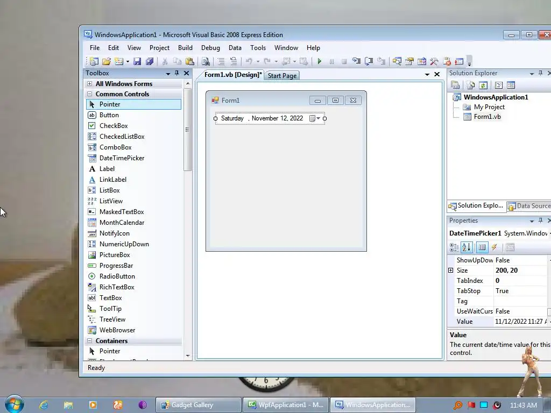Show the Properties list button in Properties panel

click(482, 247)
